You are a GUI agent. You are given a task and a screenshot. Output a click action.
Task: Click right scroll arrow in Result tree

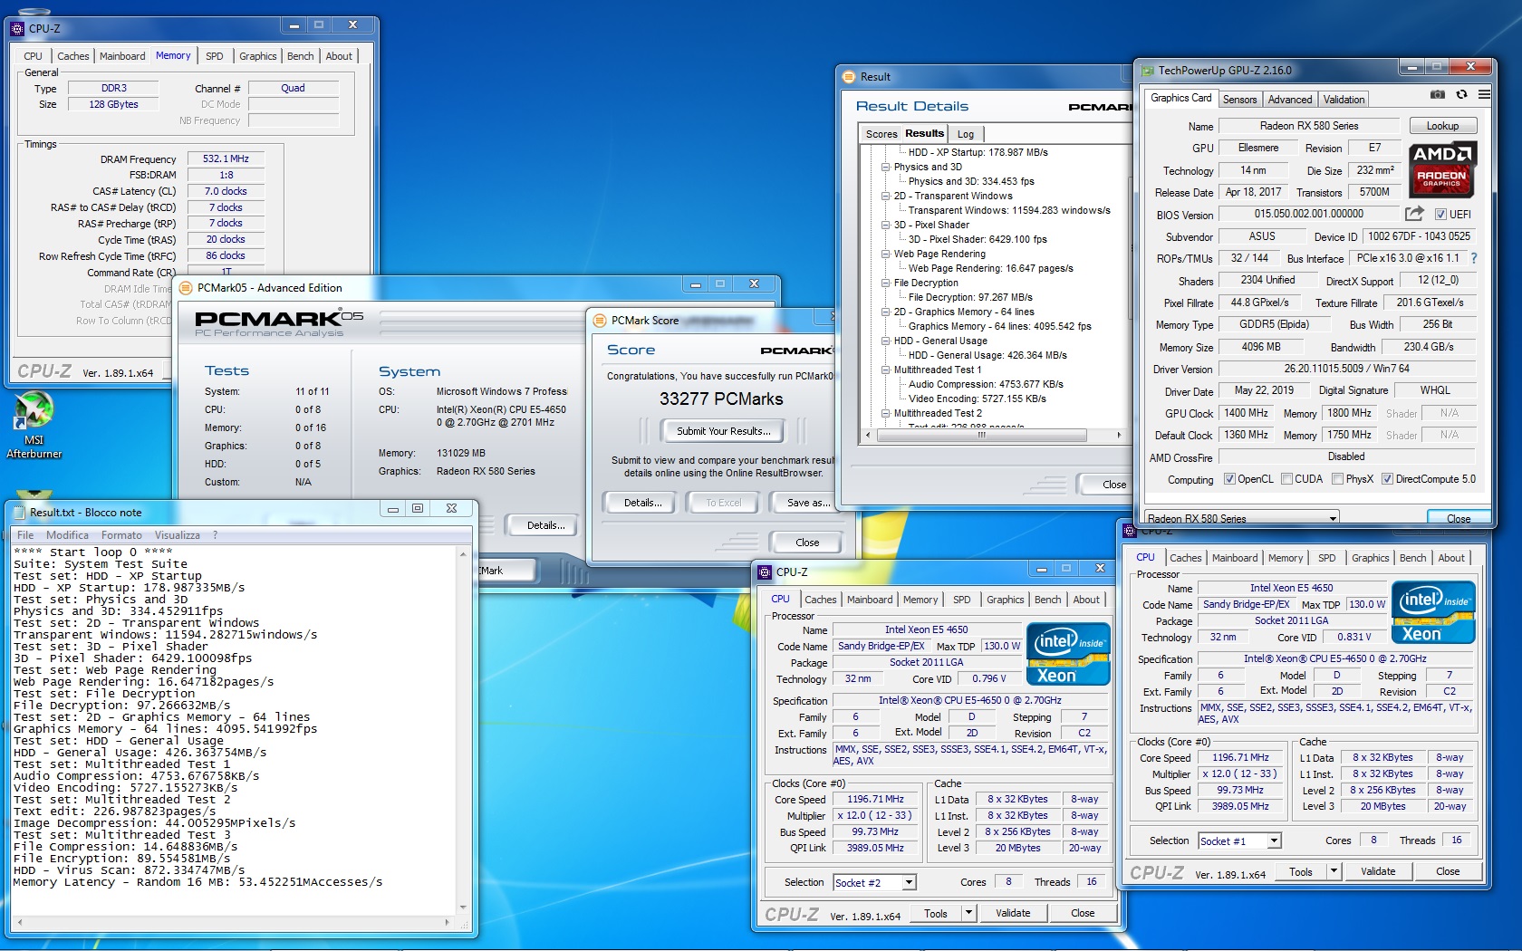coord(1119,435)
